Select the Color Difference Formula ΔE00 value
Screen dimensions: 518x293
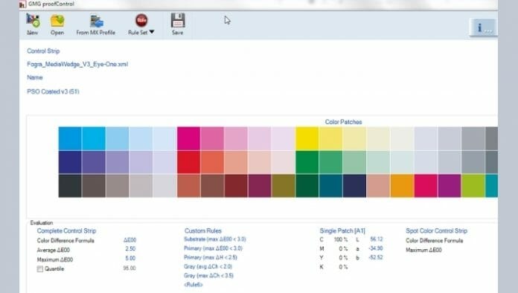coord(129,240)
